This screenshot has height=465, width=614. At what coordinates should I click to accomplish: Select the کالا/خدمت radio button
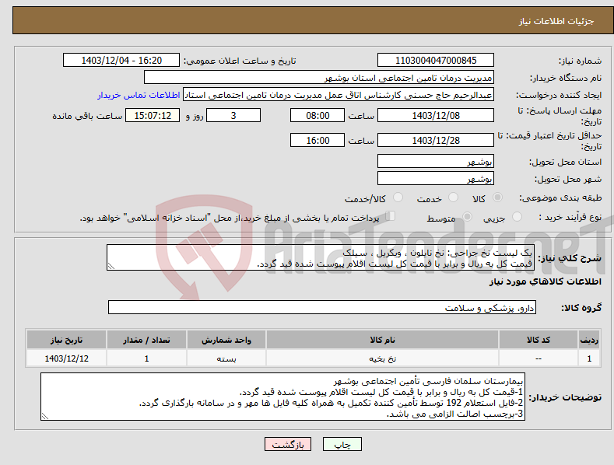click(x=398, y=198)
